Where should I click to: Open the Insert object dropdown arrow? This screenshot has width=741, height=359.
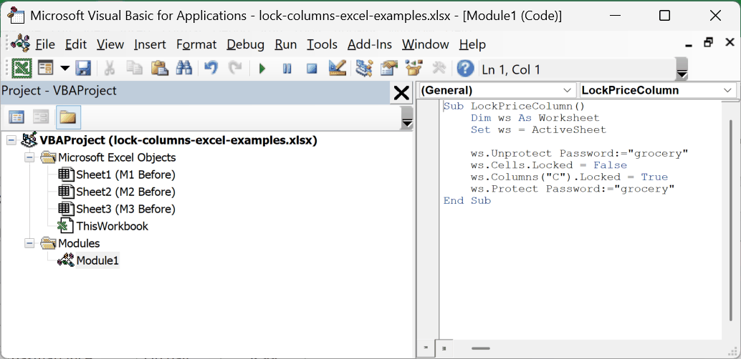point(64,69)
